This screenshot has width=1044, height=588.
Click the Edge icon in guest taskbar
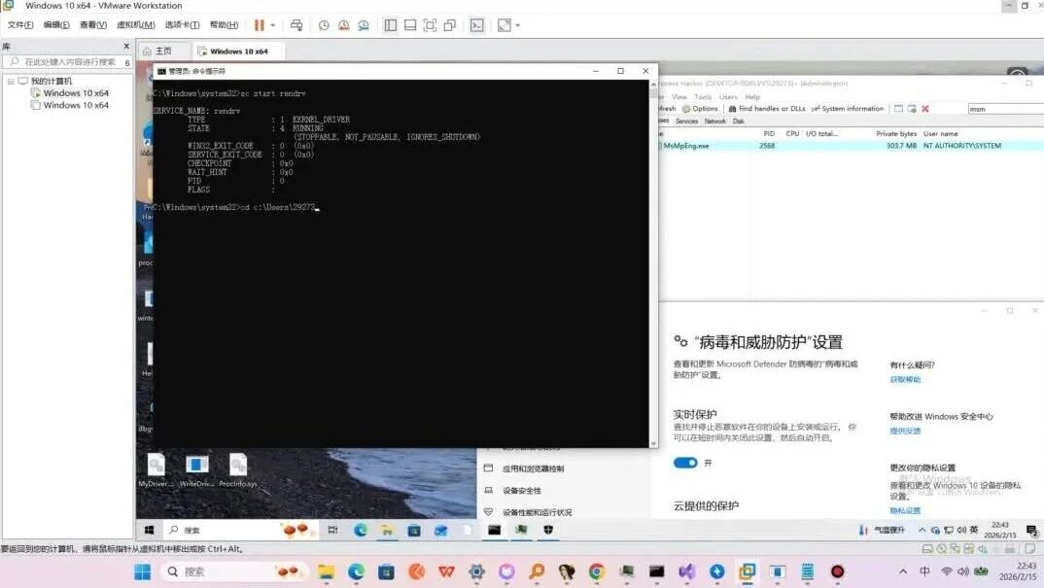pyautogui.click(x=361, y=530)
